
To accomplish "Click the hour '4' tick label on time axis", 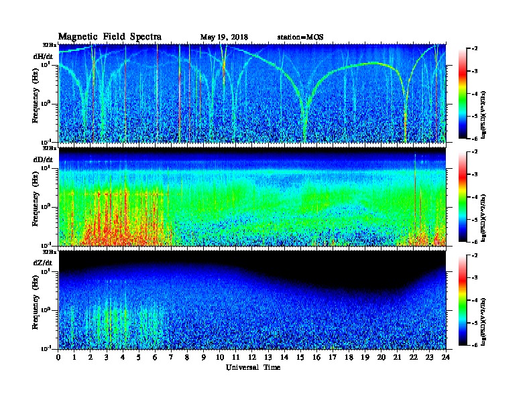I will [123, 358].
